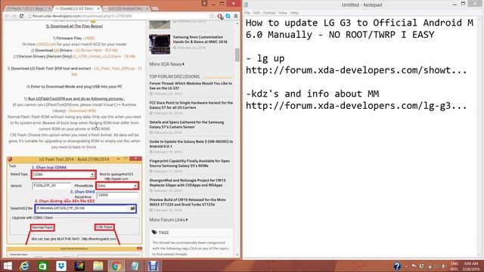The height and width of the screenshot is (272, 484).
Task: Reload the XDA forum page
Action: [21, 16]
